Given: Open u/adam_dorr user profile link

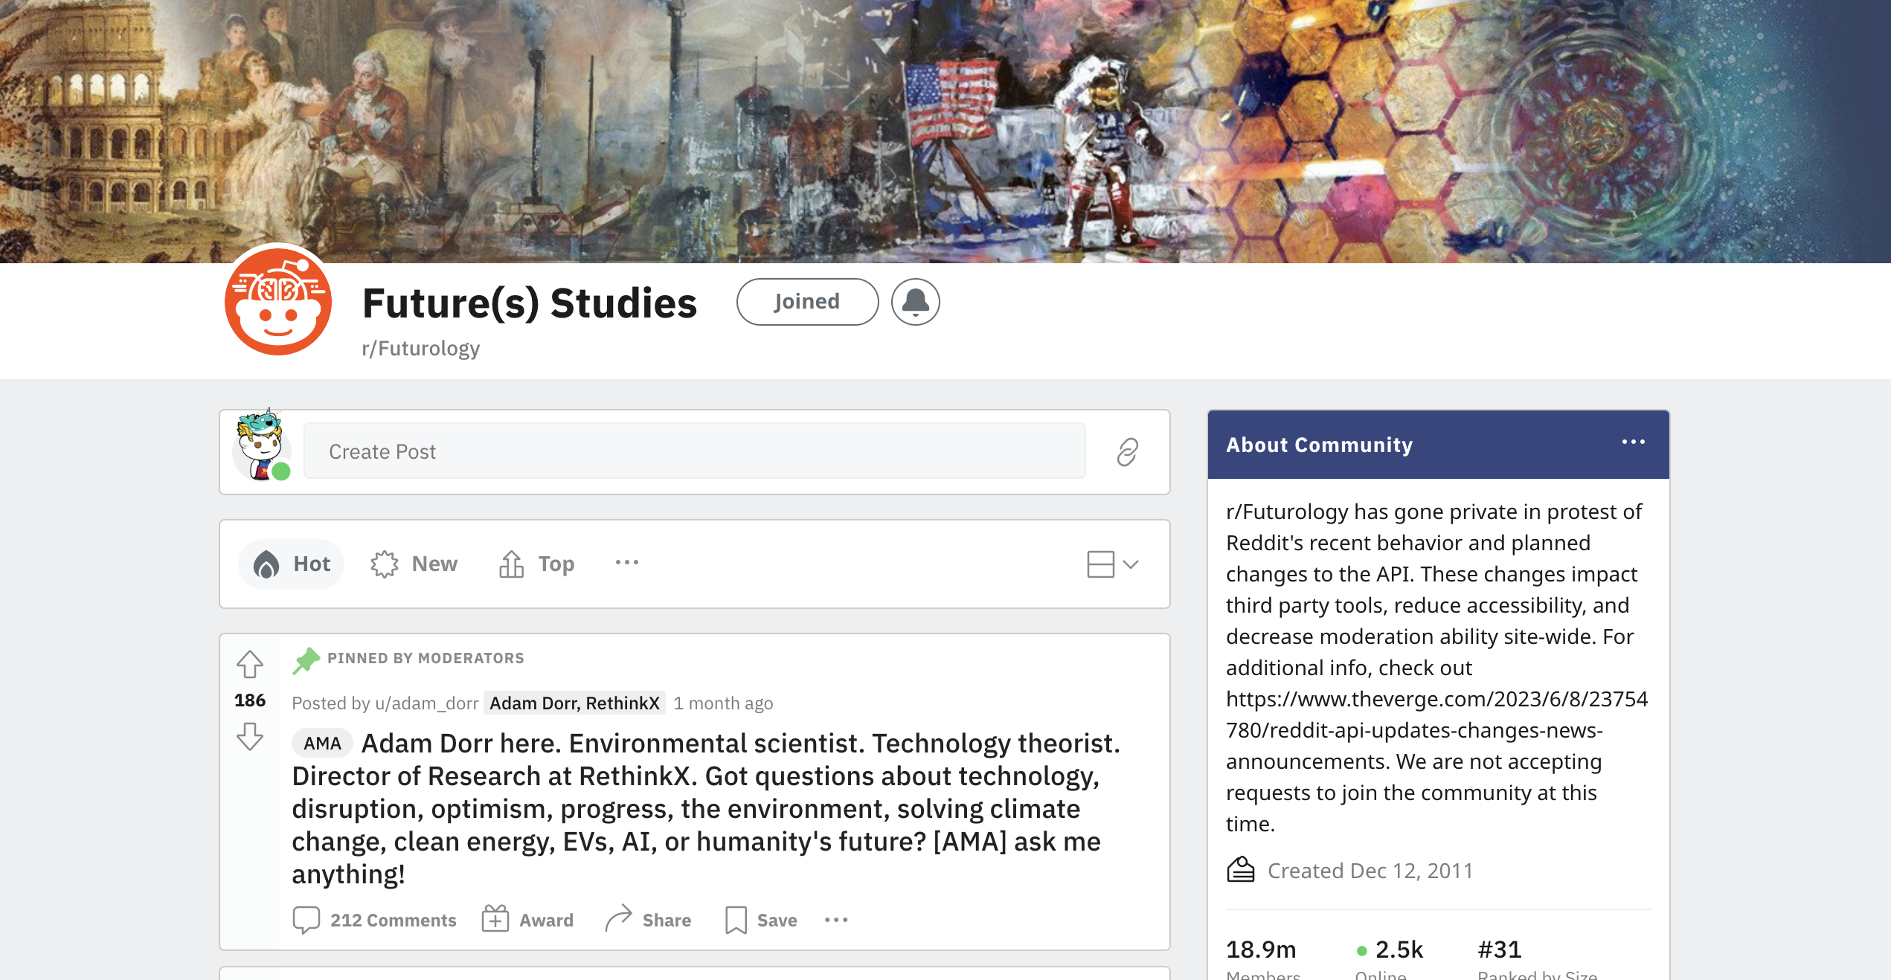Looking at the screenshot, I should pyautogui.click(x=426, y=703).
